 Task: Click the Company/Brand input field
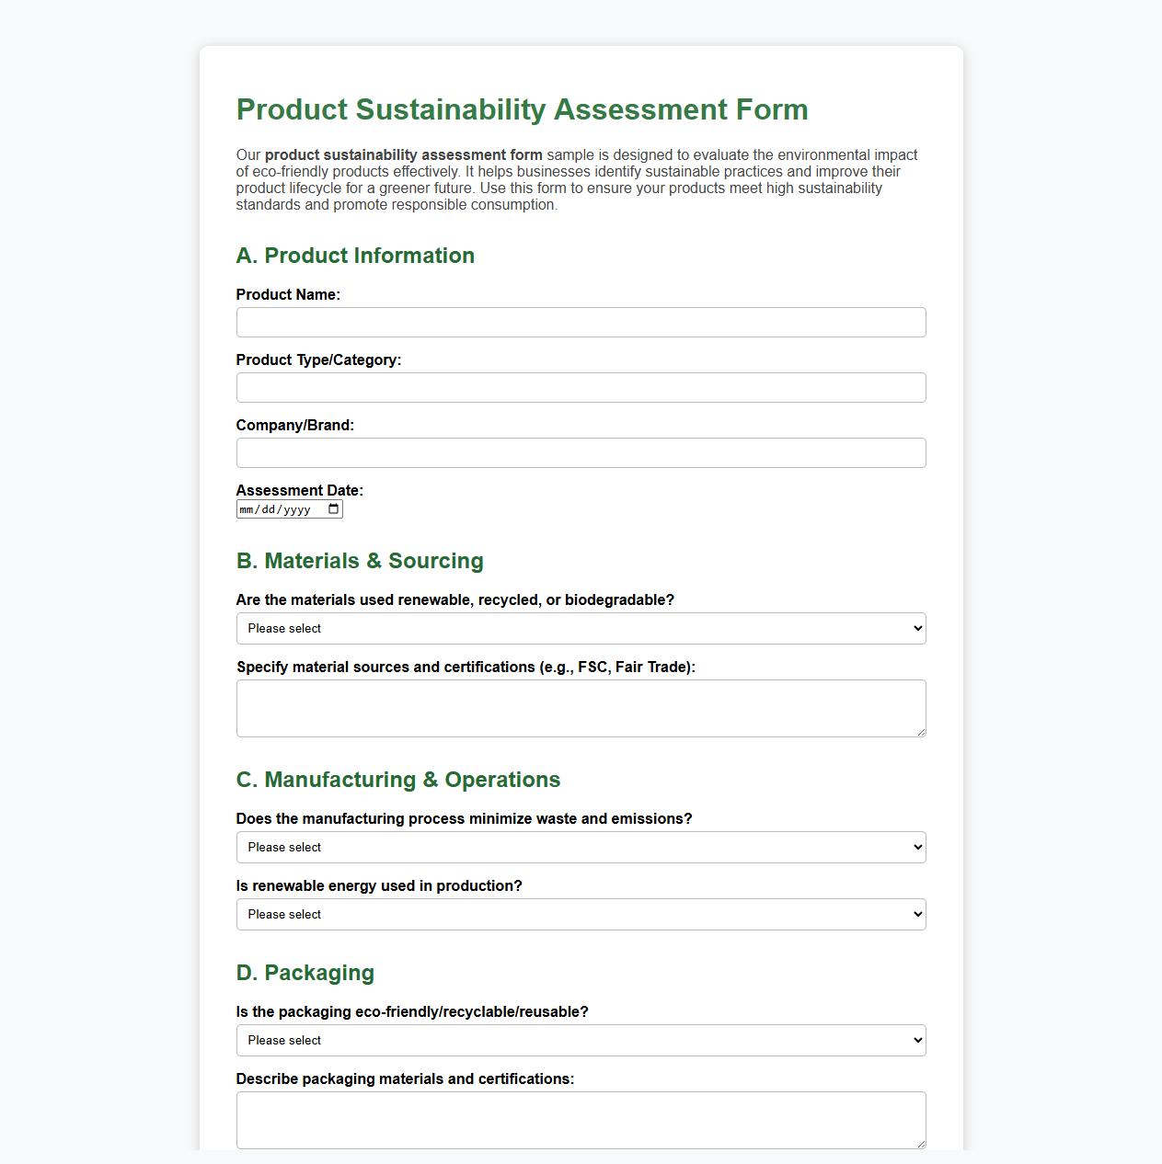click(581, 452)
